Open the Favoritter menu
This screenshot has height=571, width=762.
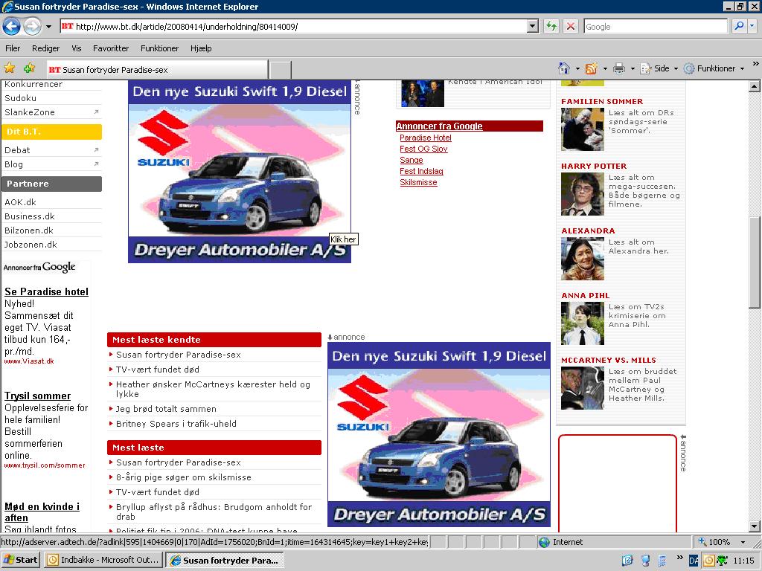tap(111, 48)
